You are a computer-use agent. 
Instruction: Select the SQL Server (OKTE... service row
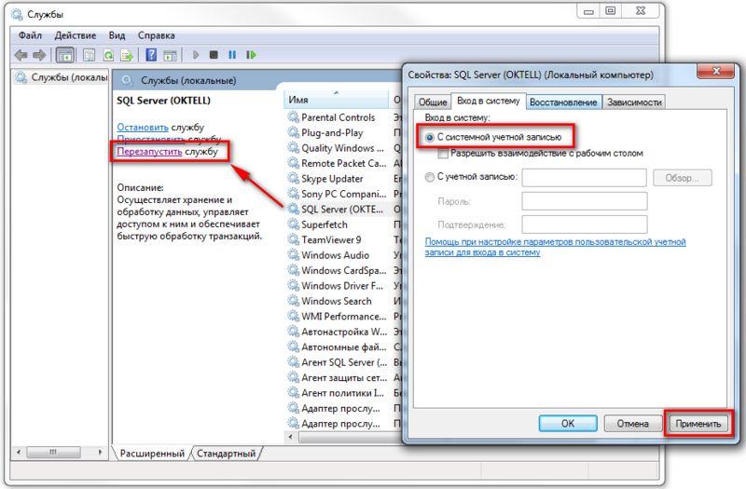coord(344,209)
